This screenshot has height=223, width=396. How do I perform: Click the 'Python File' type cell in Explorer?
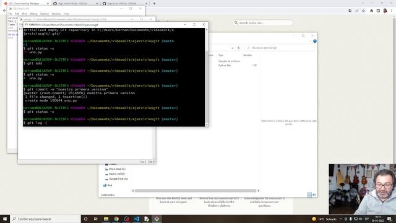pyautogui.click(x=225, y=66)
